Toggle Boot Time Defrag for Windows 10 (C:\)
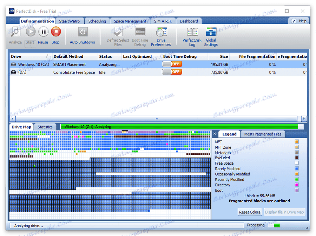 [172, 64]
